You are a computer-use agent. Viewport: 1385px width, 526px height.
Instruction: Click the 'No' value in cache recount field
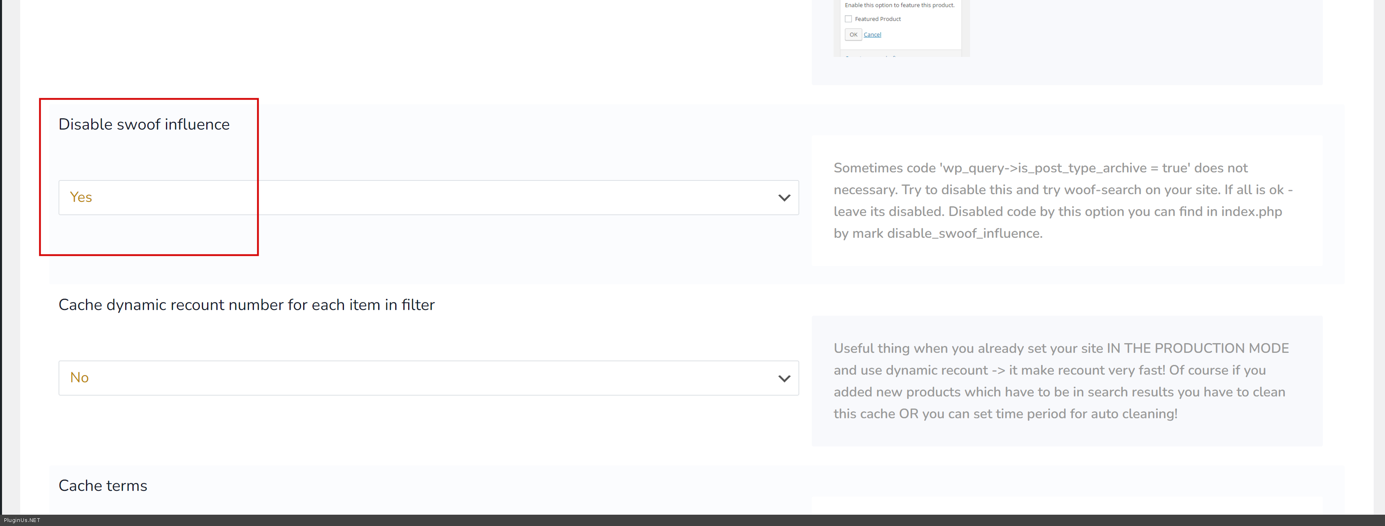tap(79, 378)
